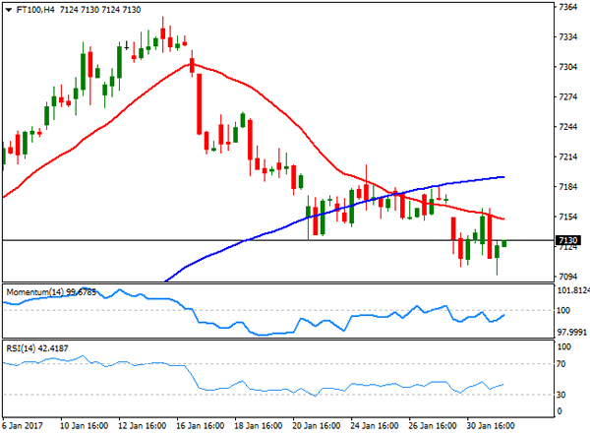The height and width of the screenshot is (436, 590).
Task: Click the 7244 price axis label
Action: pos(567,127)
